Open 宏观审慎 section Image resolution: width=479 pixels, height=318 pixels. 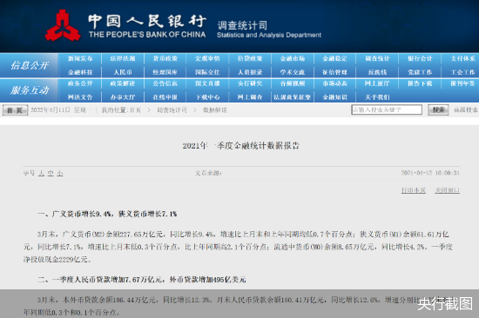tap(207, 58)
